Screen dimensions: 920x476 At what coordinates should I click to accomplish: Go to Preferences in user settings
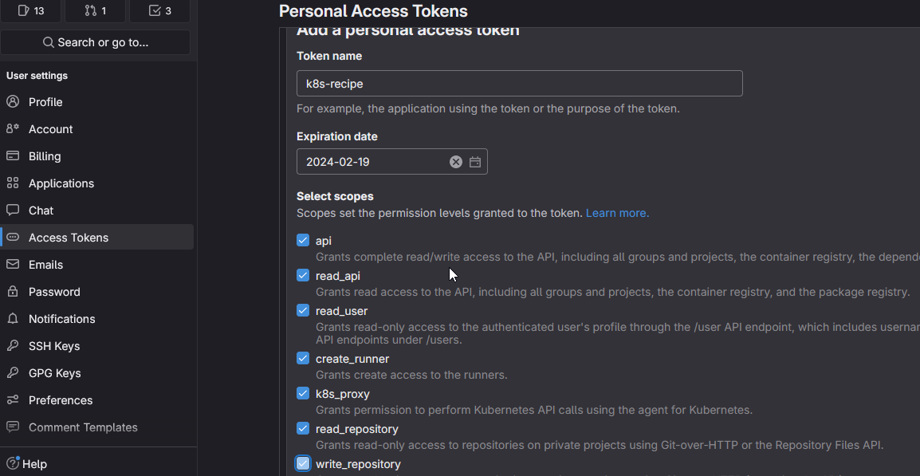click(61, 400)
